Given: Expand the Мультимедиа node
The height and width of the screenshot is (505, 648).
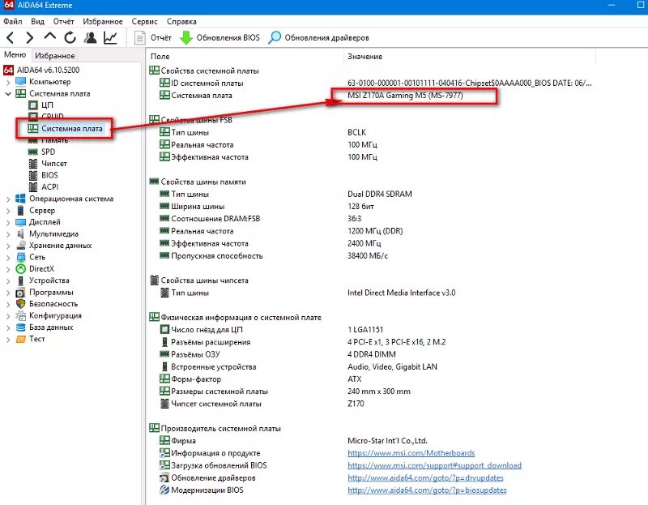Looking at the screenshot, I should (x=8, y=234).
